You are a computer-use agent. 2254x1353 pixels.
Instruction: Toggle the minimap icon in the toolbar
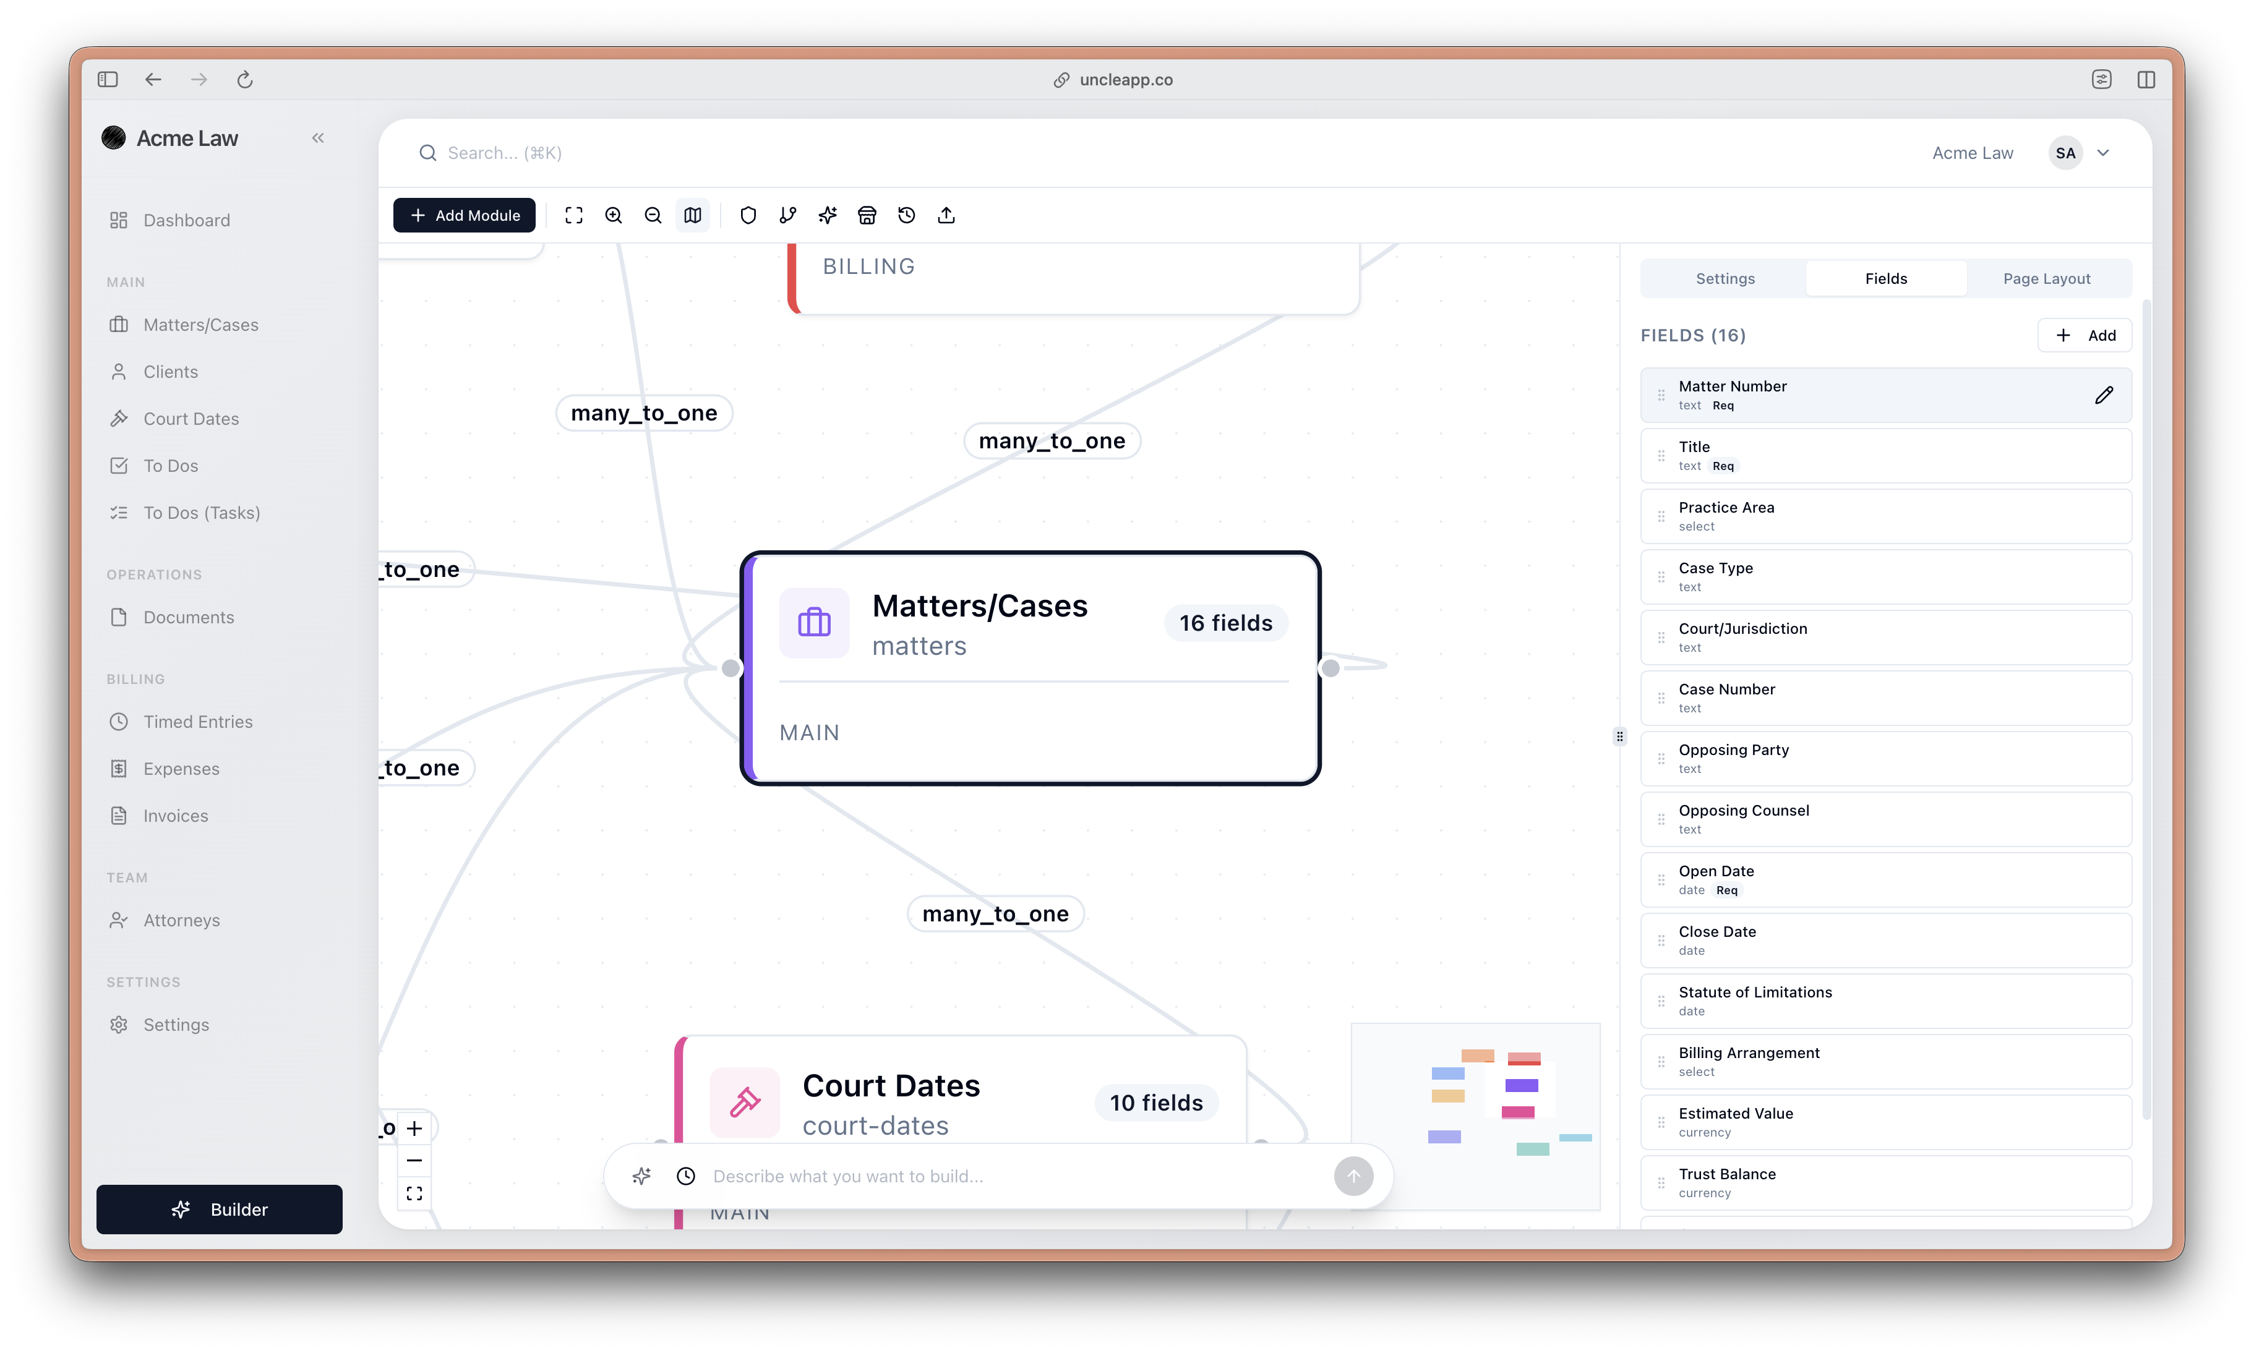coord(692,215)
